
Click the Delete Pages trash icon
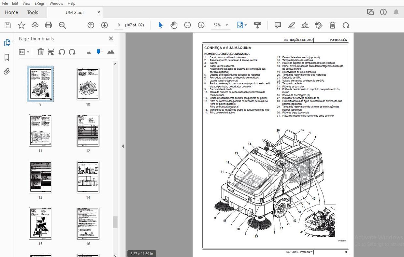pyautogui.click(x=40, y=52)
